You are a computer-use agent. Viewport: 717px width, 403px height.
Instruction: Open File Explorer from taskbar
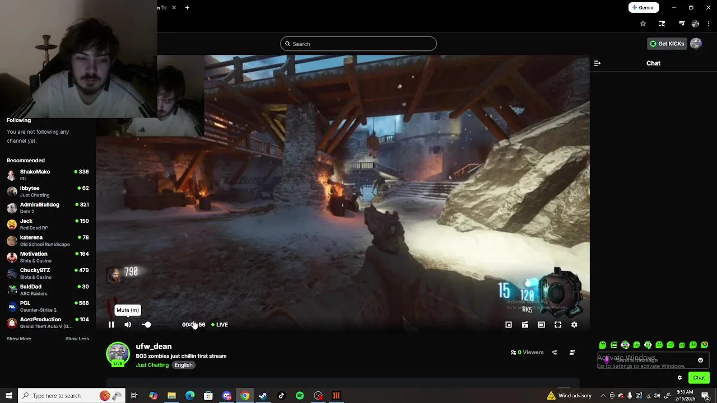(x=171, y=396)
